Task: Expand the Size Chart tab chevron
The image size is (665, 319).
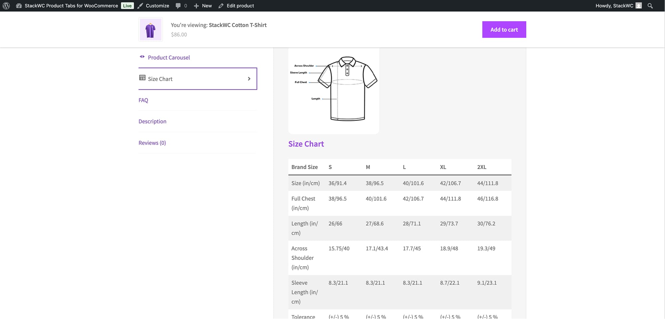Action: (249, 79)
